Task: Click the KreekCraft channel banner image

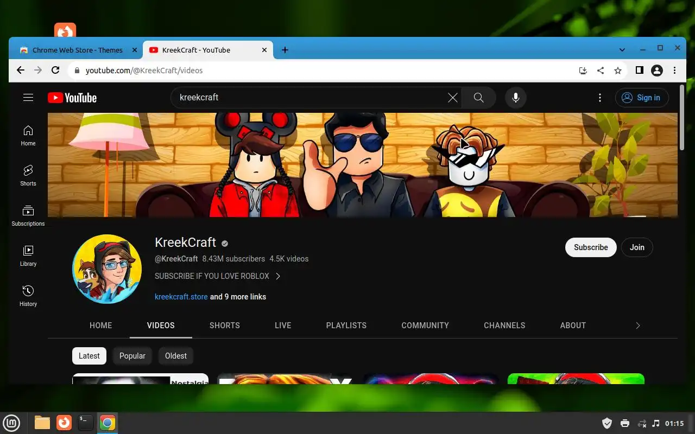Action: pyautogui.click(x=363, y=165)
